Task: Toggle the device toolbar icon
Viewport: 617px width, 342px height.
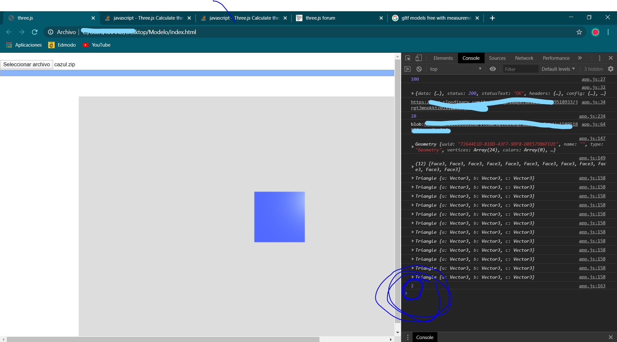Action: tap(418, 58)
